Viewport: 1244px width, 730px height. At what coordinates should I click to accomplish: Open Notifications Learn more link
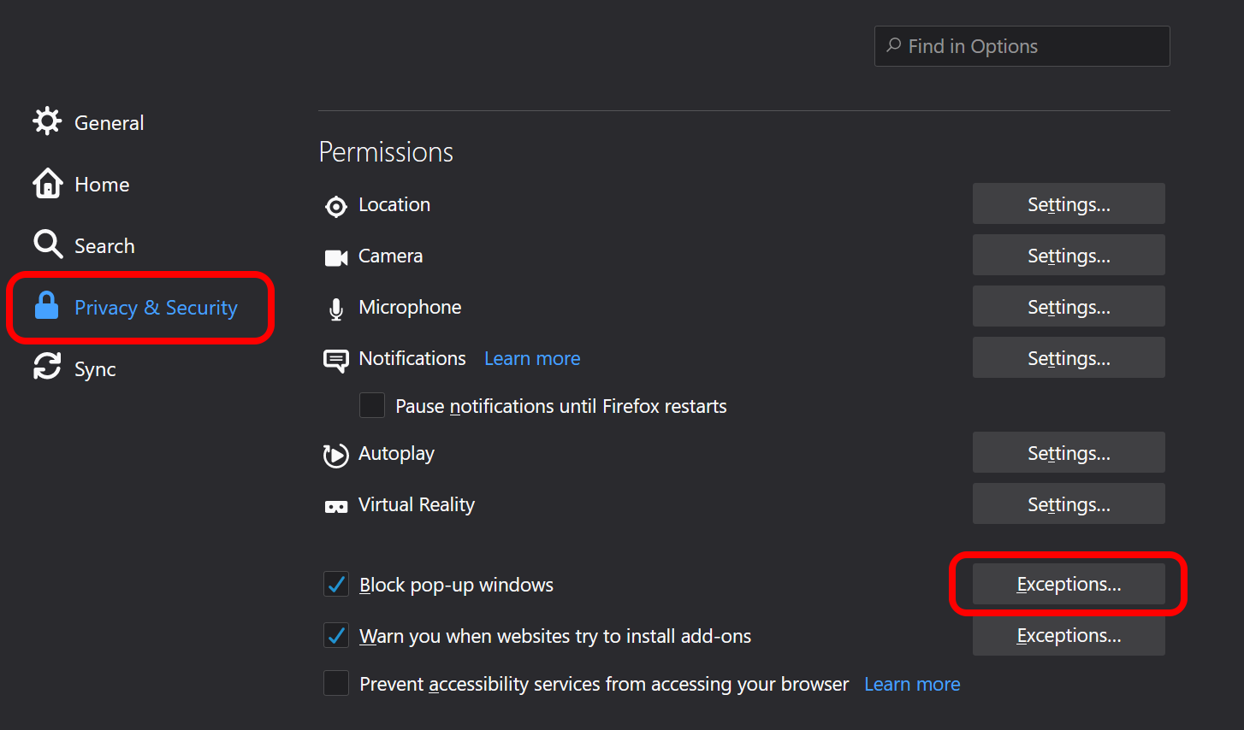click(532, 358)
